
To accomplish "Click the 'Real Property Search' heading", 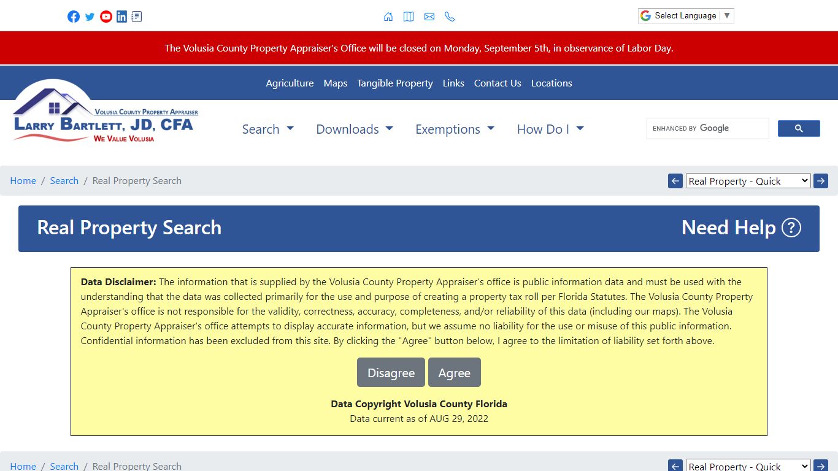I will 129,228.
